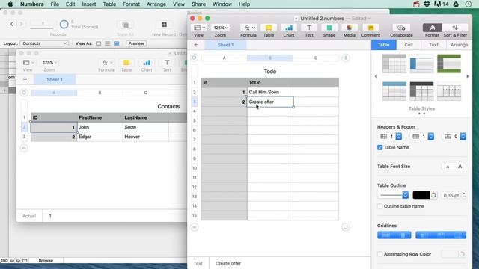Choose the dark header table style thumbnail
479x269 pixels.
pos(421,91)
